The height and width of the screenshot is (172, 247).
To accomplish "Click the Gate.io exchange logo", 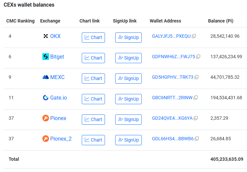I will (46, 98).
